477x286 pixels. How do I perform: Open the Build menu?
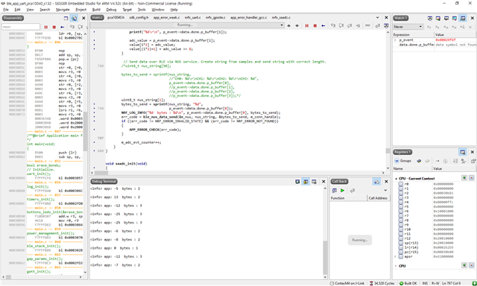pos(96,10)
